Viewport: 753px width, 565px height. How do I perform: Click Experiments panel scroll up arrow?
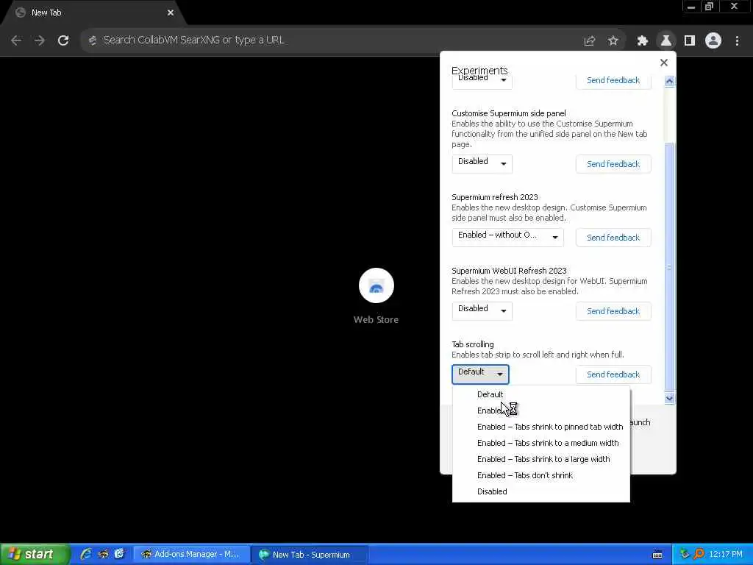tap(669, 81)
